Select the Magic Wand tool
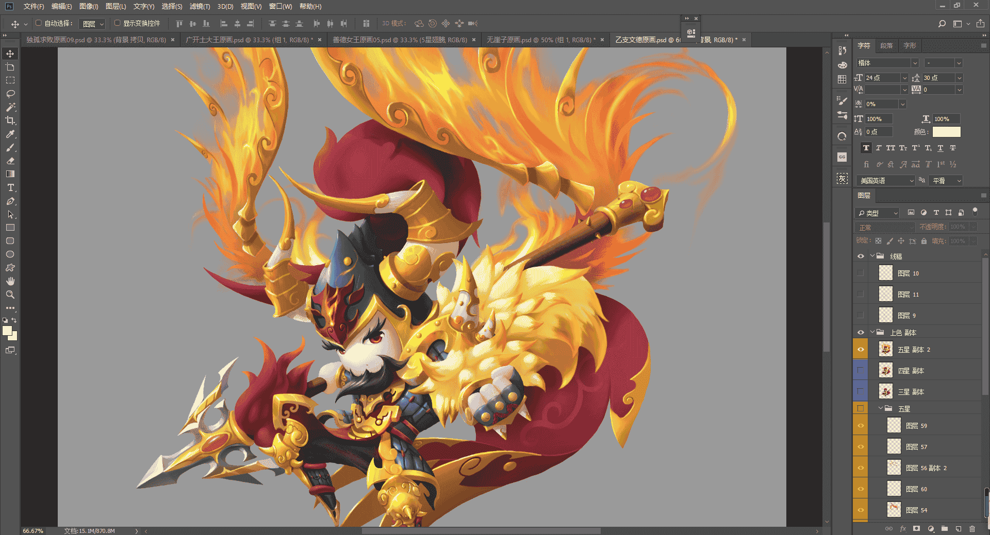Viewport: 990px width, 535px height. 10,107
